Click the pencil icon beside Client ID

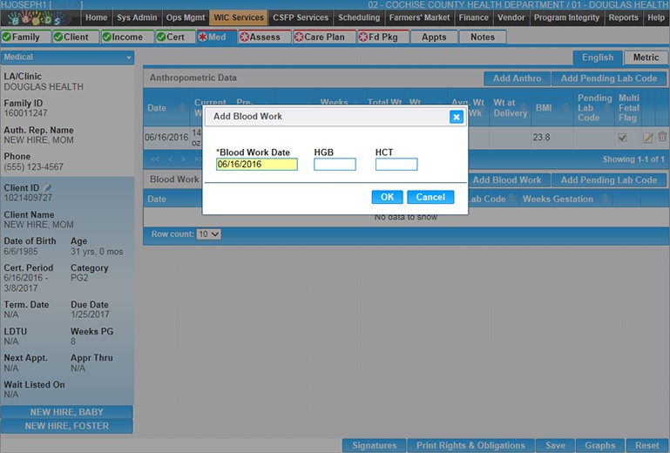pos(49,187)
